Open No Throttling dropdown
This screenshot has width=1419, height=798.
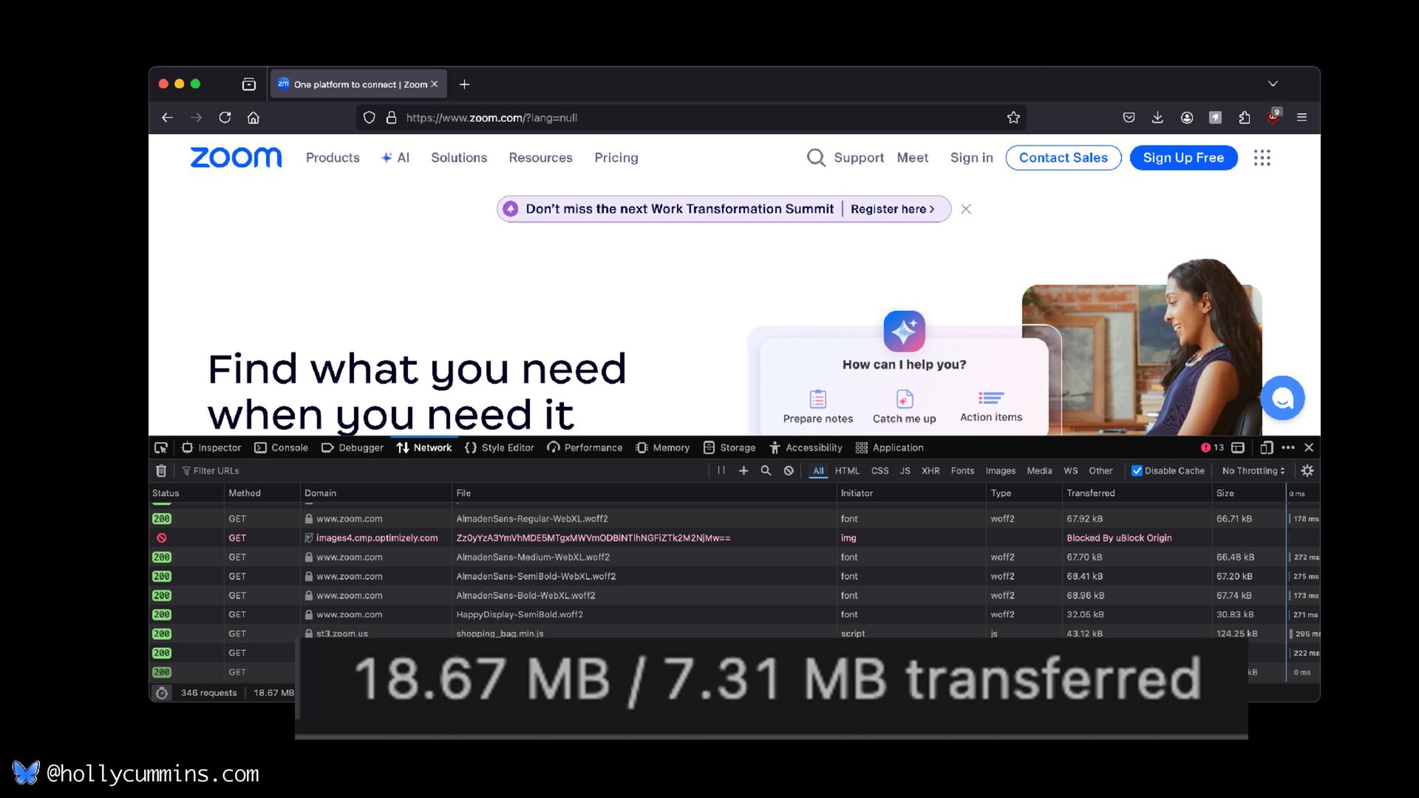(1253, 471)
